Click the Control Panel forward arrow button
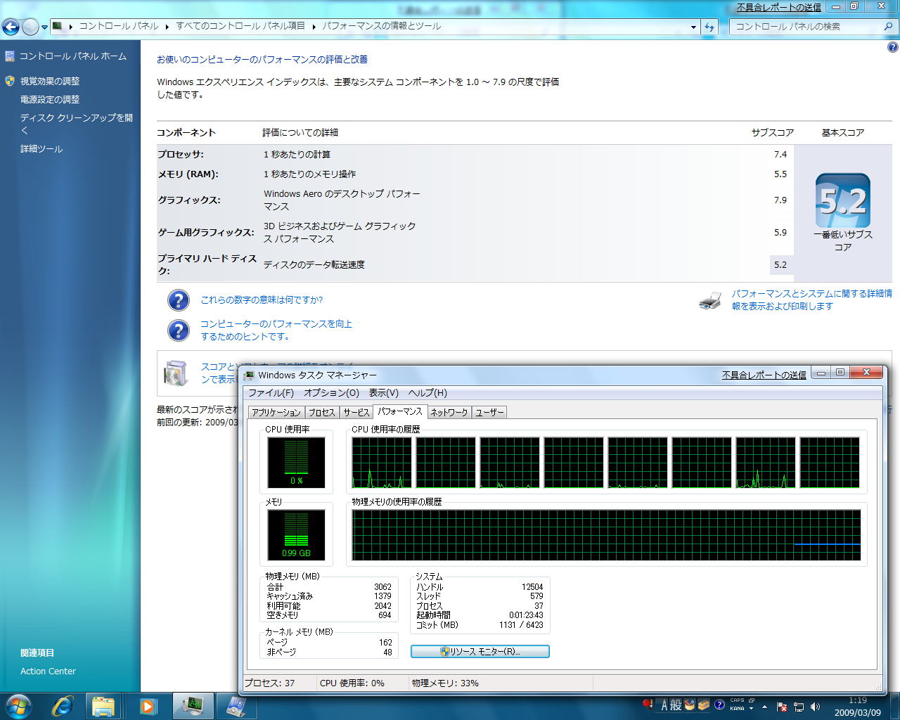The image size is (900, 720). 30,27
